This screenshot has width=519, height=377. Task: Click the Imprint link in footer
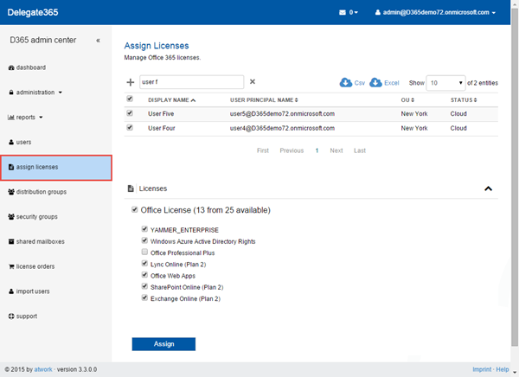coord(482,369)
